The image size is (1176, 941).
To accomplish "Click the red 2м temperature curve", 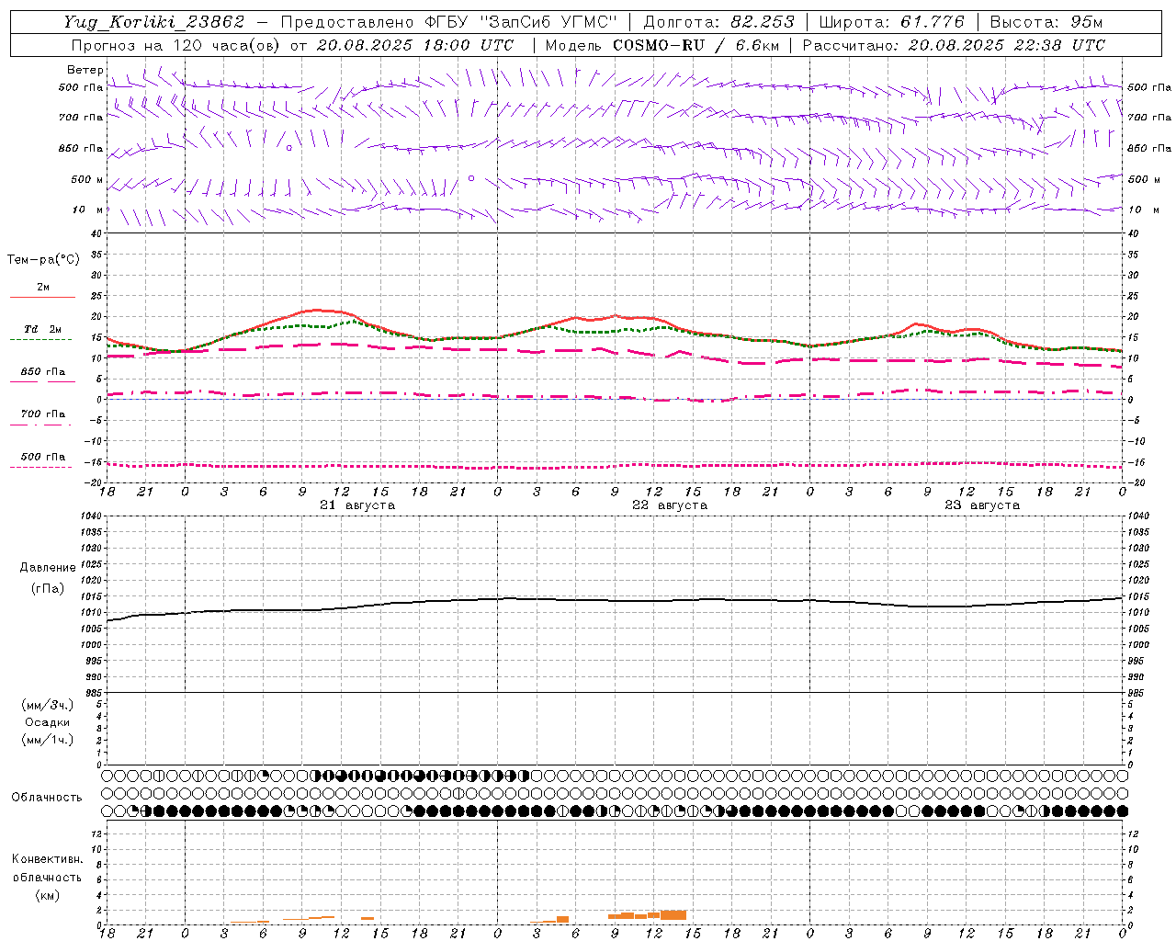I will click(x=316, y=311).
